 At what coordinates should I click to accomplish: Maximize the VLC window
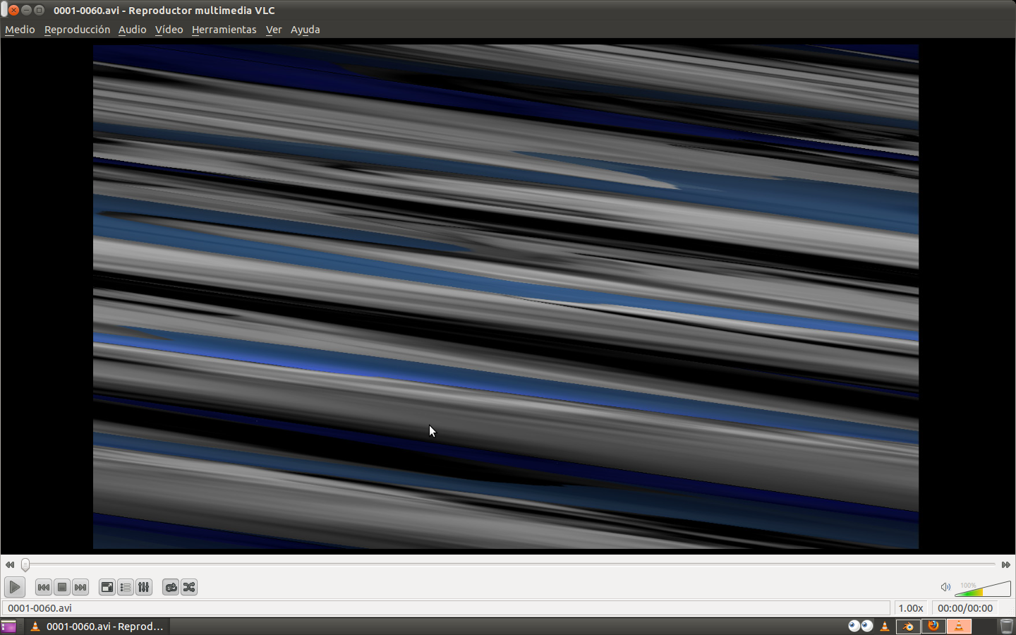tap(40, 10)
